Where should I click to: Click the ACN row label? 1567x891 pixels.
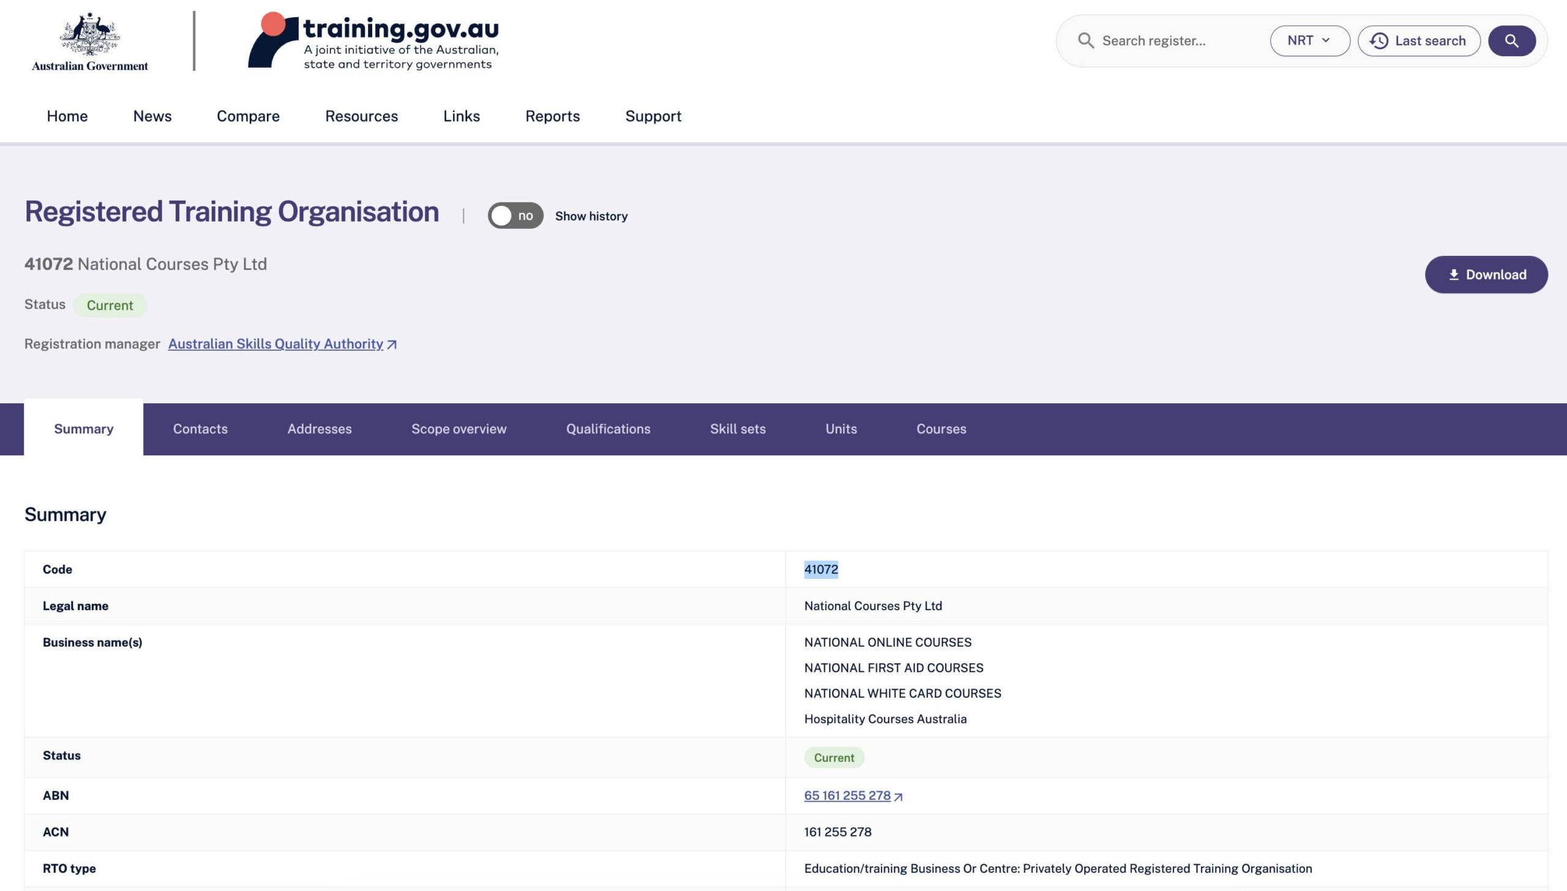(x=56, y=832)
